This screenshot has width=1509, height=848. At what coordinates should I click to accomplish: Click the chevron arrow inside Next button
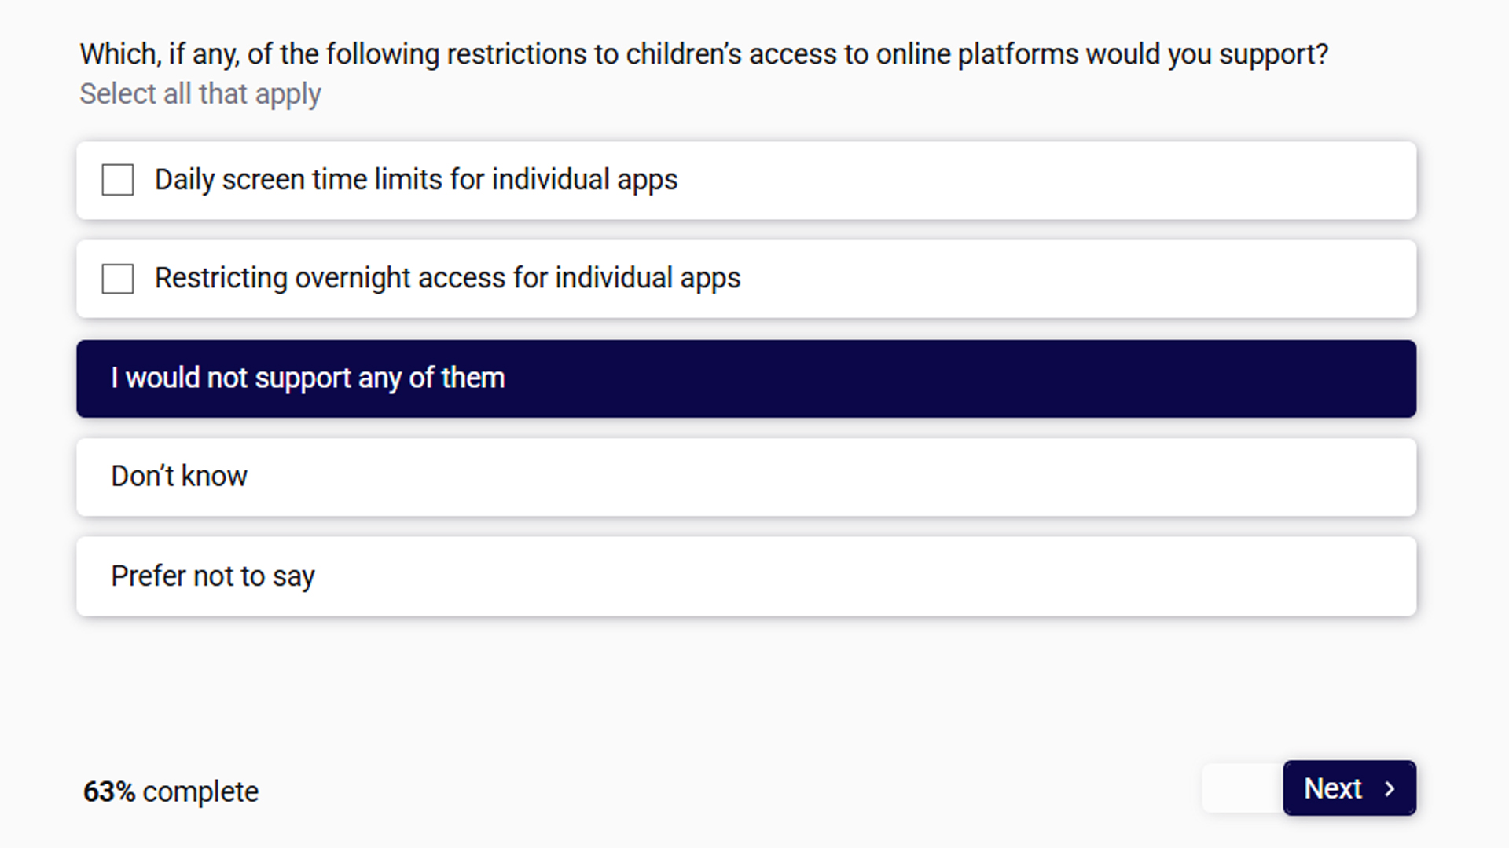(1390, 788)
